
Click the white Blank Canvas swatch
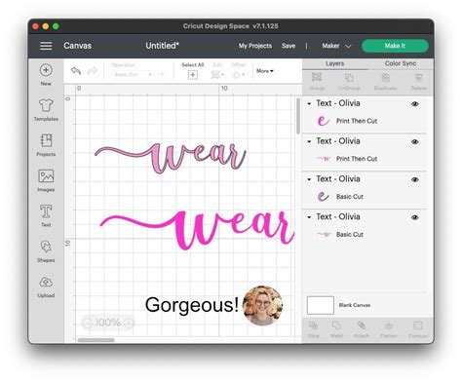coord(321,305)
